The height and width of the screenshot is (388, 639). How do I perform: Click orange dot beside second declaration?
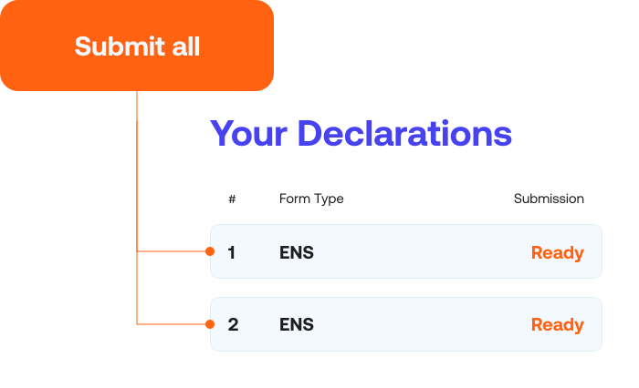(210, 324)
